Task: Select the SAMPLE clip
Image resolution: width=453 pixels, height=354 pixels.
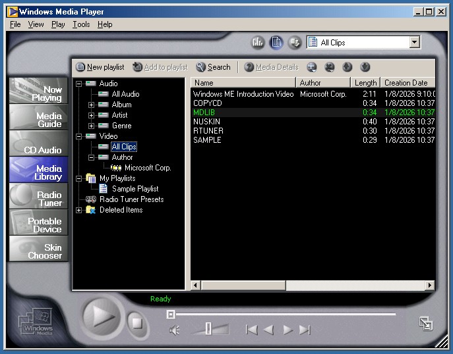Action: tap(313, 140)
